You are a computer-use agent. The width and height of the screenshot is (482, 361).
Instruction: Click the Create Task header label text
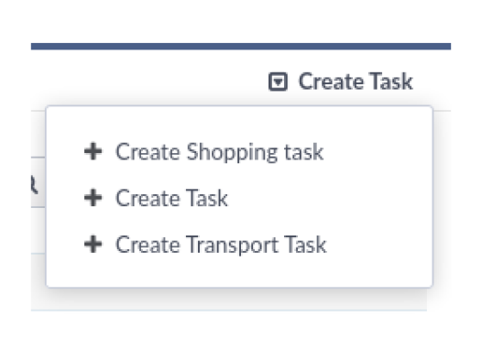356,82
